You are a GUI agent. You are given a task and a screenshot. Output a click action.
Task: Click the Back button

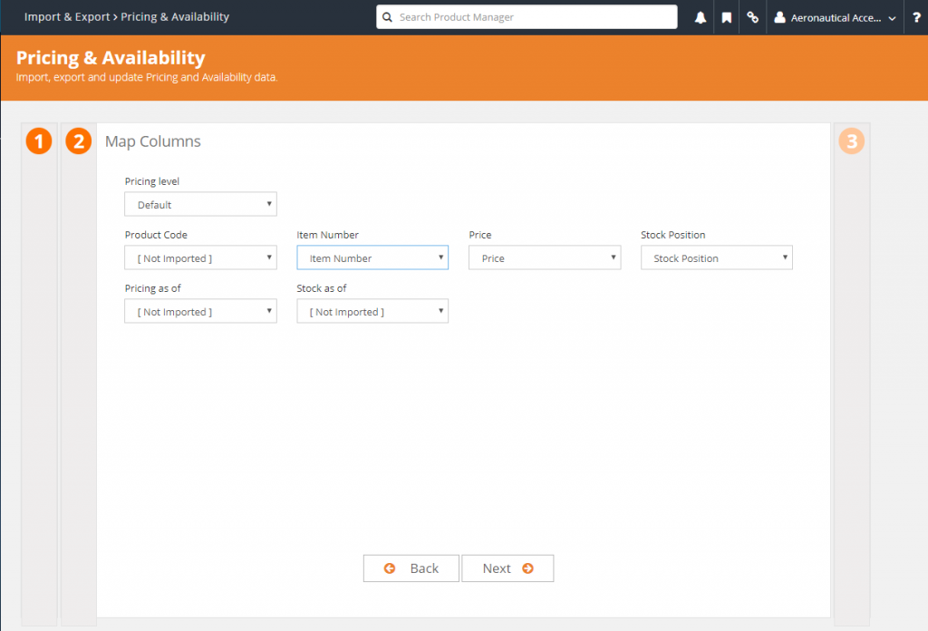[411, 568]
